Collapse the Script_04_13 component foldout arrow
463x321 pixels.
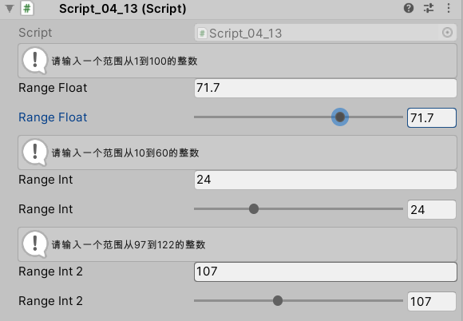tap(10, 8)
